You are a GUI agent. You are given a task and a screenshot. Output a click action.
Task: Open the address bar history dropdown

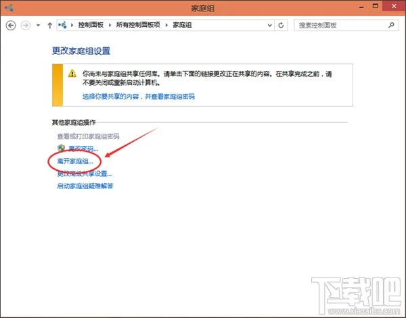coord(269,25)
